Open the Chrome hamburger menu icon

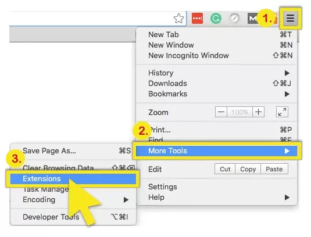tap(291, 19)
